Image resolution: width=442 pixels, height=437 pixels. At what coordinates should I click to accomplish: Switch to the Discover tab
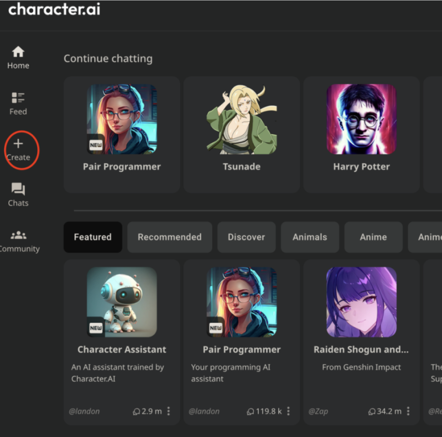(x=246, y=237)
